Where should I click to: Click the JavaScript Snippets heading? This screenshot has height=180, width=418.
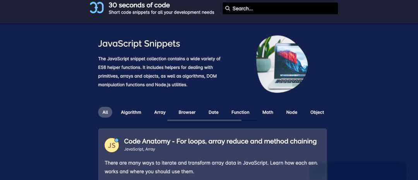coord(139,44)
